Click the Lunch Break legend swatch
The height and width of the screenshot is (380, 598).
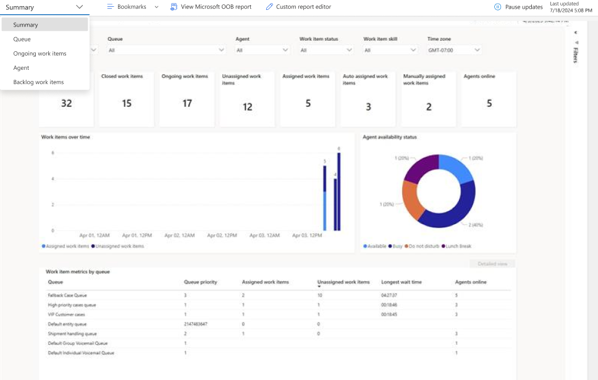click(x=443, y=246)
